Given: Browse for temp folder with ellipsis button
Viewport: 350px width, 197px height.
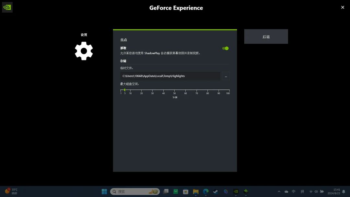Looking at the screenshot, I should point(226,76).
